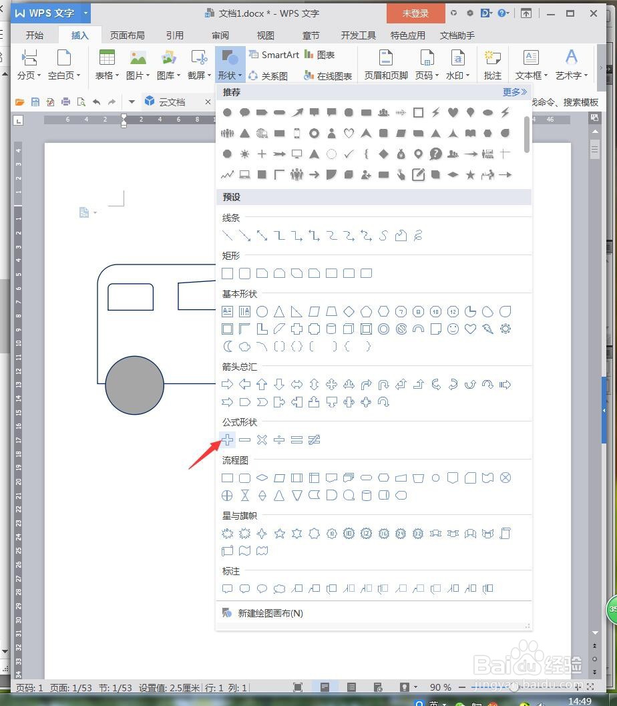This screenshot has width=617, height=706.
Task: Pick the right arrow in arrows section
Action: click(227, 385)
